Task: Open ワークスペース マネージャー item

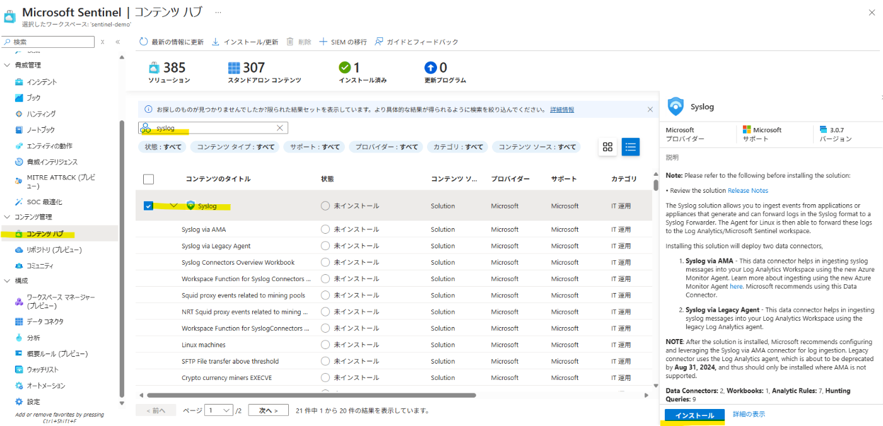Action: tap(61, 301)
